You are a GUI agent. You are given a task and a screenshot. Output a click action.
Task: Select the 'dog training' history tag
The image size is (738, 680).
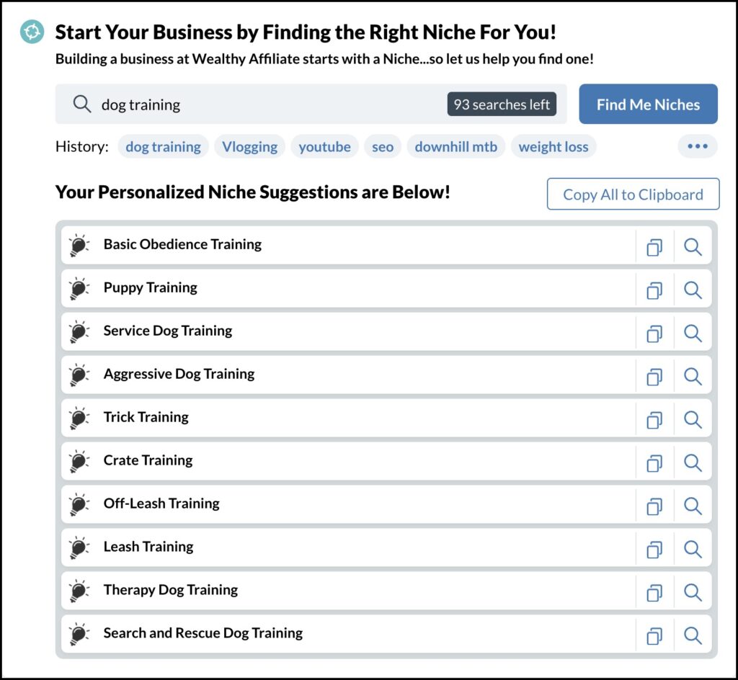(163, 147)
